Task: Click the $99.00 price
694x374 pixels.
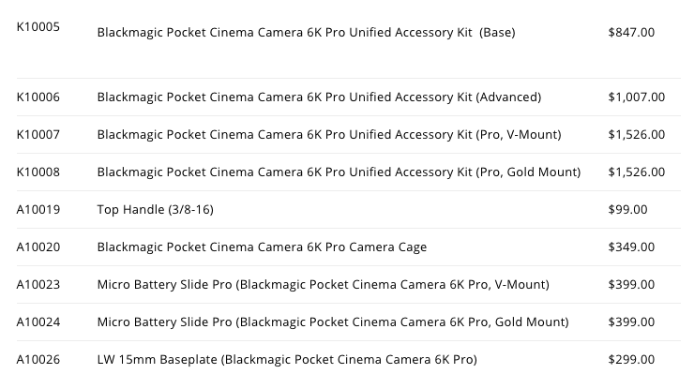Action: (x=627, y=209)
